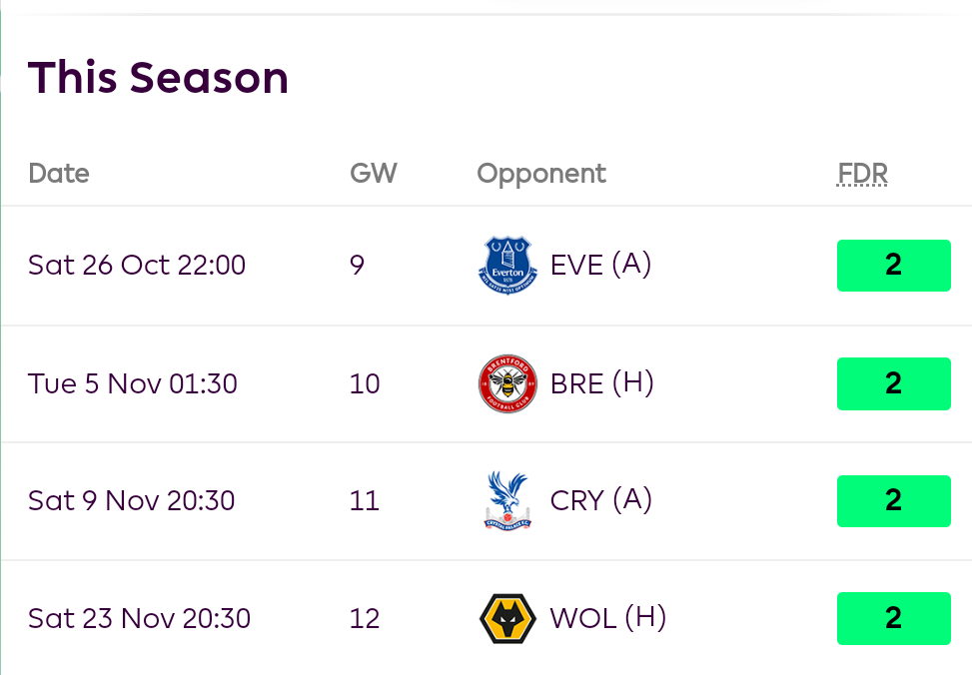Click green FDR badge for Wolves fixture
The image size is (972, 675).
click(x=893, y=618)
